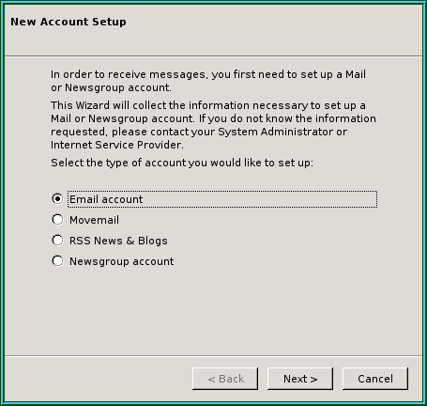This screenshot has height=406, width=427.
Task: Click the grayed-out < Back button
Action: (x=225, y=379)
